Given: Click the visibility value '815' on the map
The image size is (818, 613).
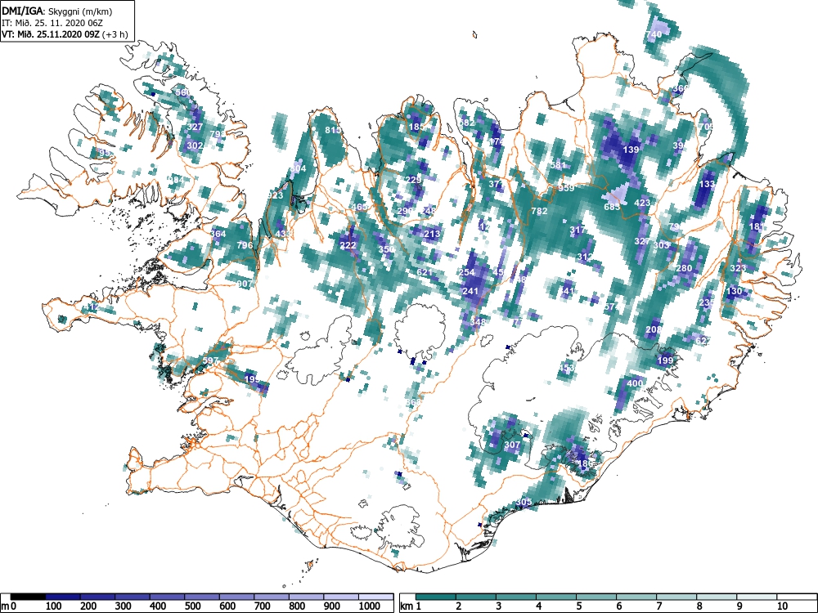Looking at the screenshot, I should tap(333, 130).
